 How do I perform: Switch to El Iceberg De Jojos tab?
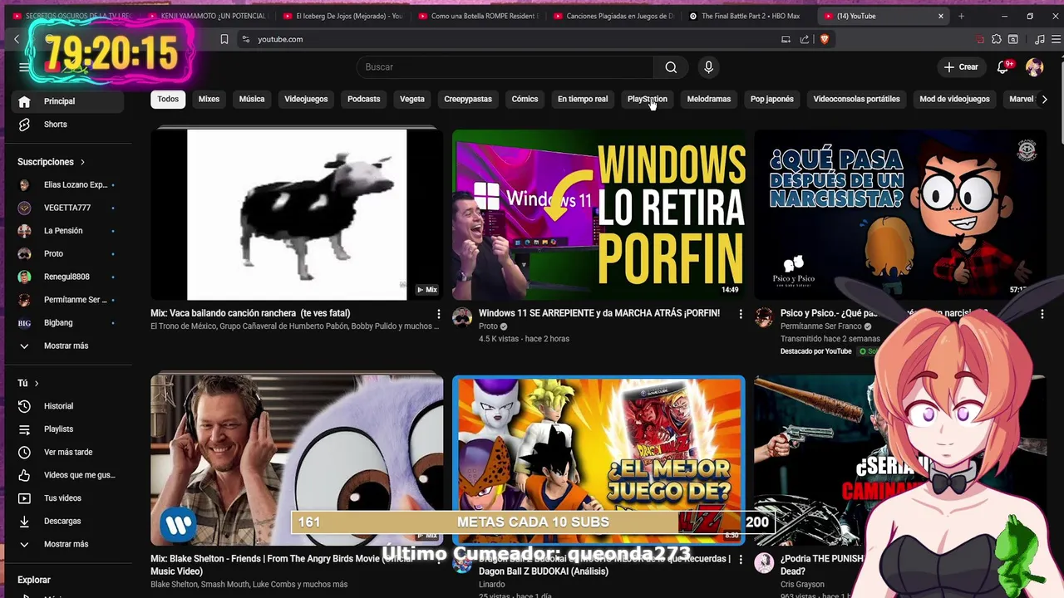coord(342,16)
